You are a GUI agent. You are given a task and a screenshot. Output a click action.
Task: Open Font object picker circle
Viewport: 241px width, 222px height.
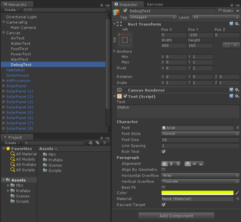238,128
